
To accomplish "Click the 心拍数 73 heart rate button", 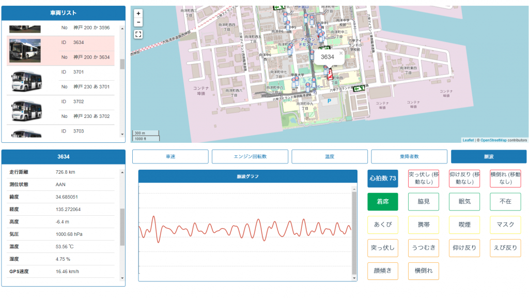I will (383, 178).
